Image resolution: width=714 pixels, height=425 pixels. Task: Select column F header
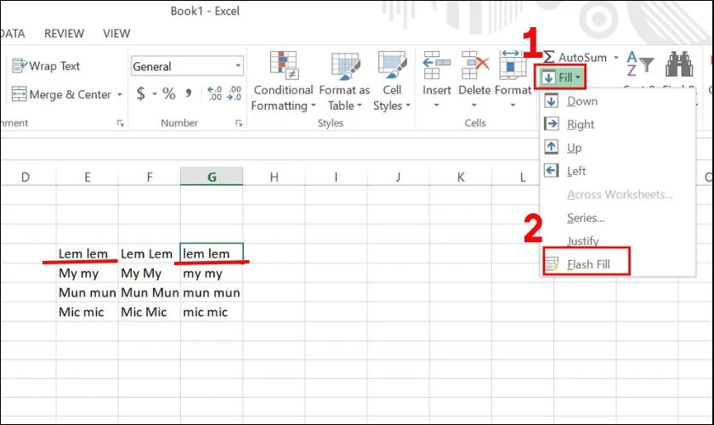[150, 177]
